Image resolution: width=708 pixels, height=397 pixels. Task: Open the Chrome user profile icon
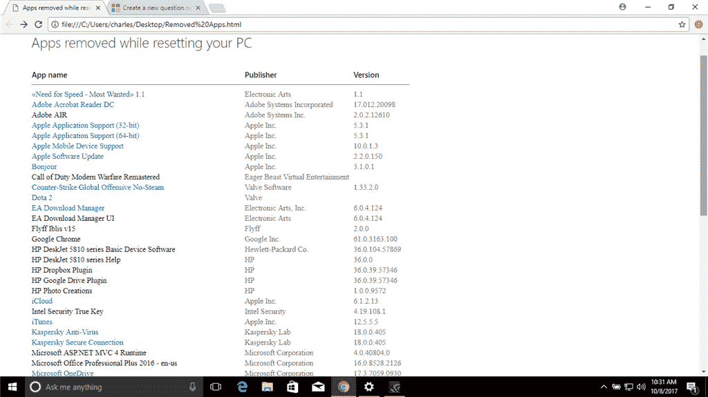click(x=623, y=7)
